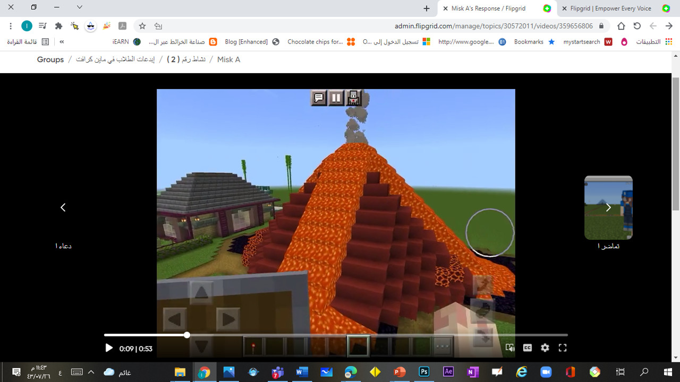Click the share page icon
Viewport: 680px width, 382px height.
tap(158, 26)
